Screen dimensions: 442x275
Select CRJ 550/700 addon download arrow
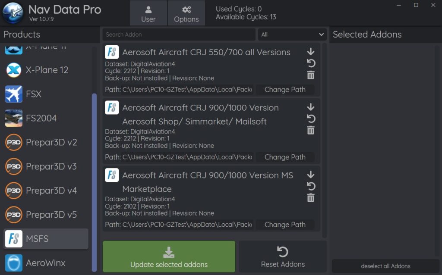311,52
